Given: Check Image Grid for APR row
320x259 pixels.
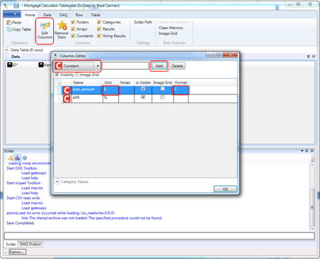Looking at the screenshot, I should 163,97.
